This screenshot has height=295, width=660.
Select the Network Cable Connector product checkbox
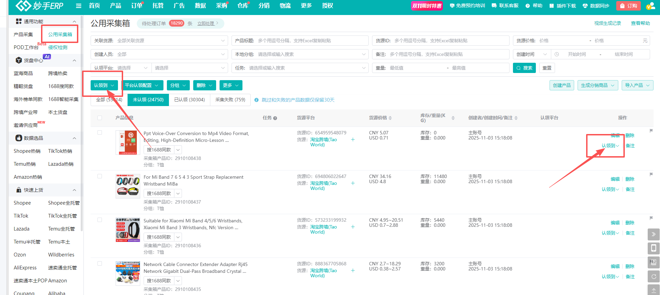[100, 264]
